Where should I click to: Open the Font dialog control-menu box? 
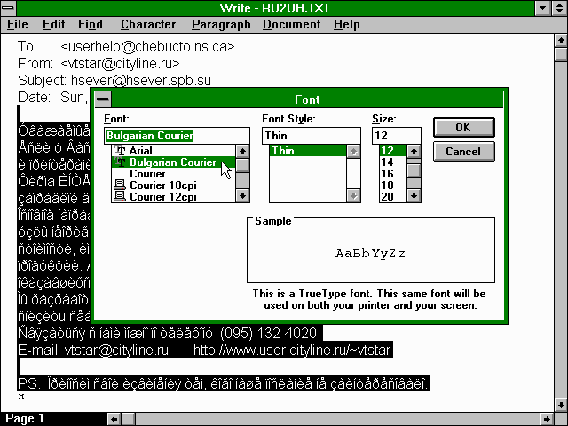click(103, 100)
